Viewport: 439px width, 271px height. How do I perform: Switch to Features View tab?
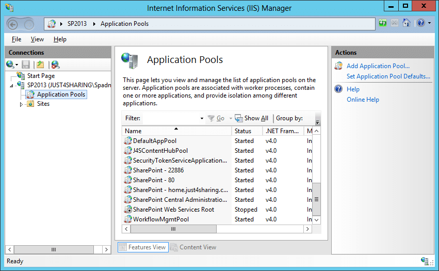click(143, 247)
